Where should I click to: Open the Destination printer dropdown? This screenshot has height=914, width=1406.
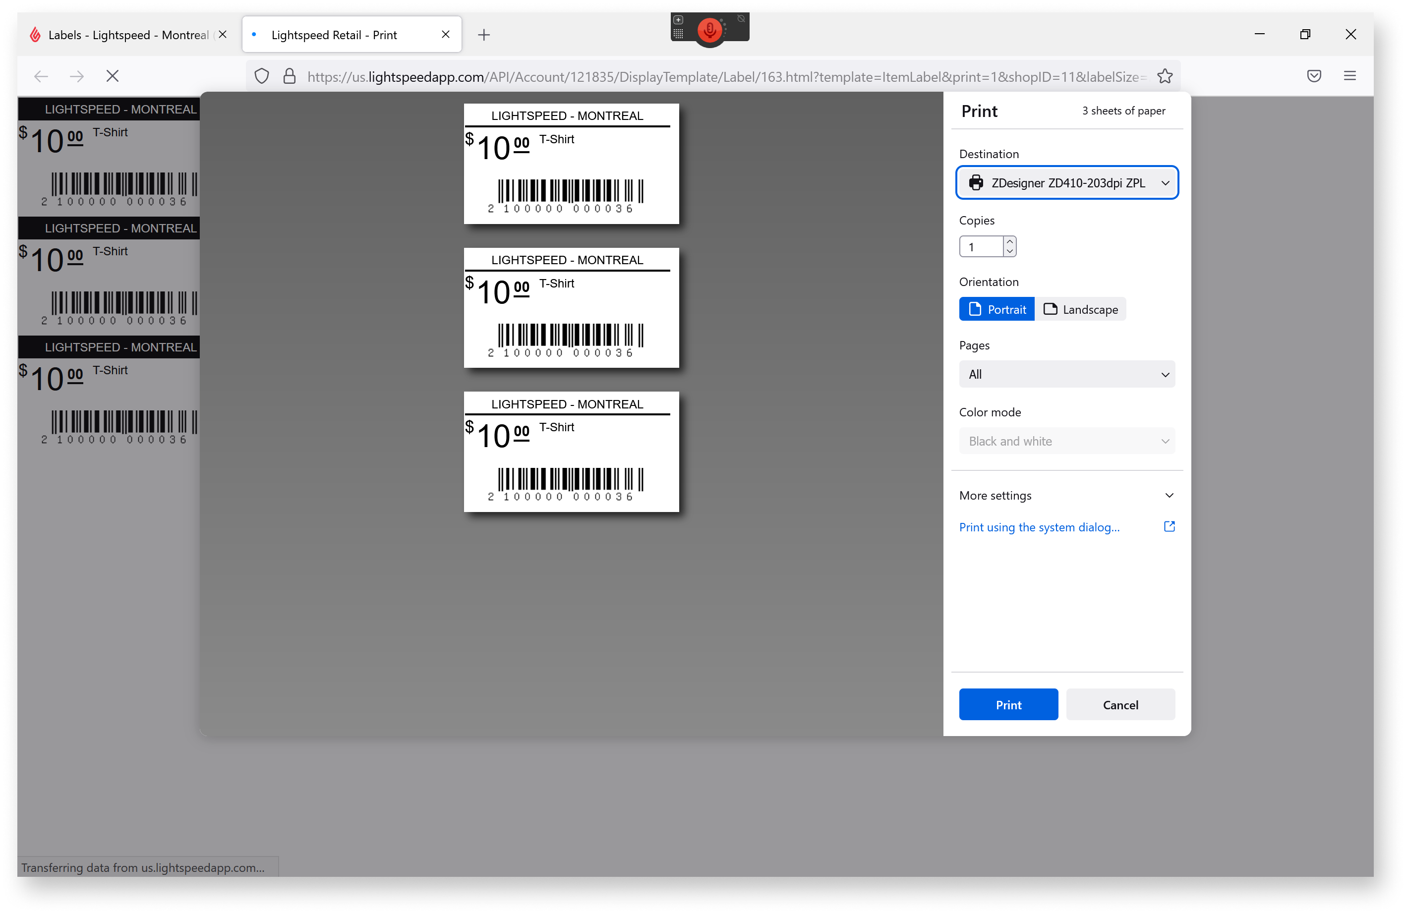[1067, 182]
